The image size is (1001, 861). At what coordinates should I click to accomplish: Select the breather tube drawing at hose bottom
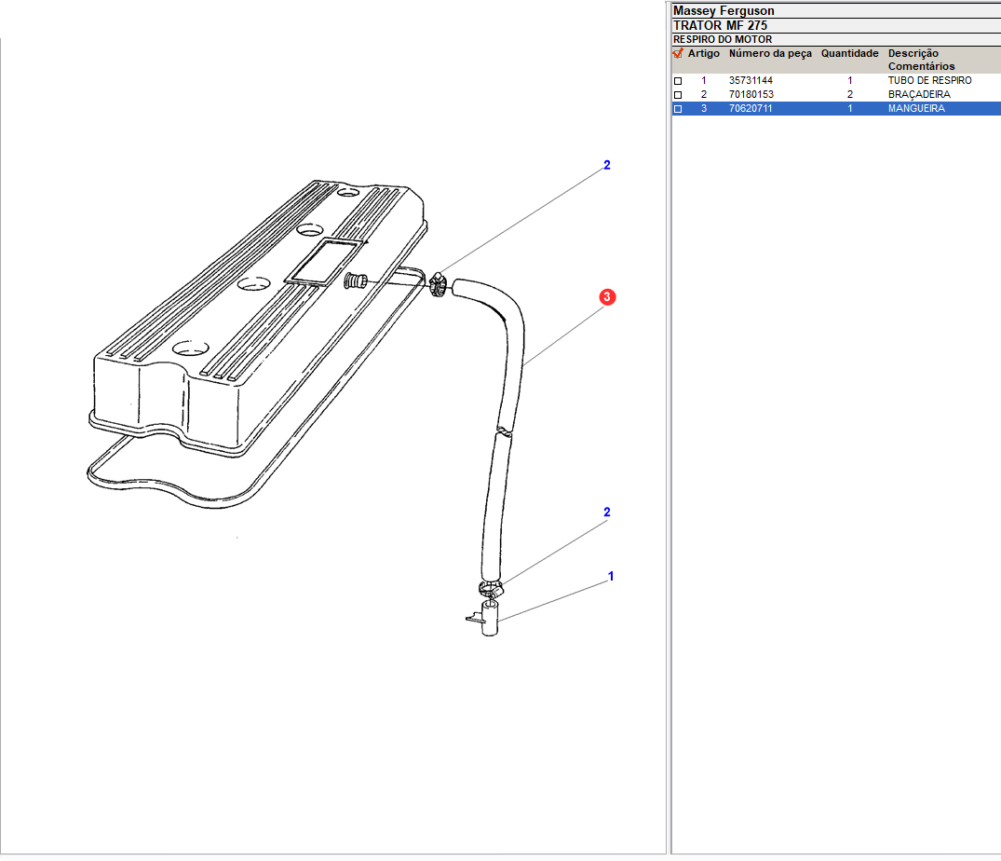tap(489, 620)
